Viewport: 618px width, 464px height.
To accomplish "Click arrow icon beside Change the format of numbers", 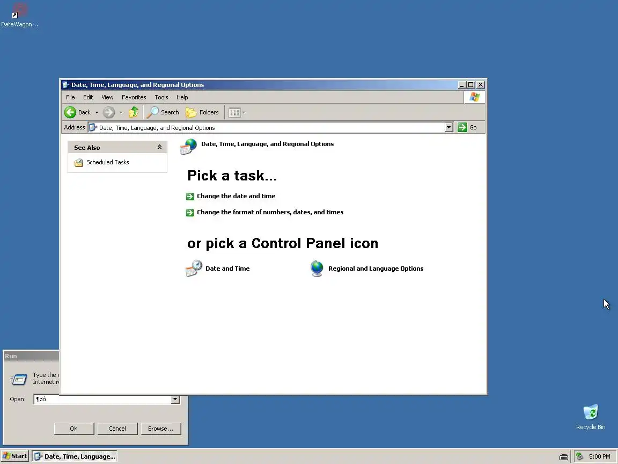I will pos(190,213).
